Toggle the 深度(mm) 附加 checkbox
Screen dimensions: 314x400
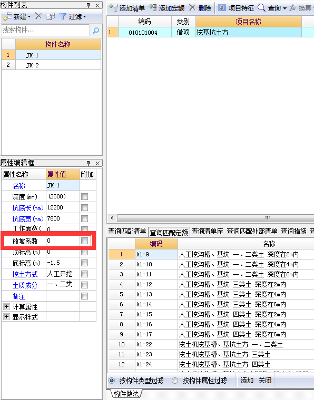point(84,196)
